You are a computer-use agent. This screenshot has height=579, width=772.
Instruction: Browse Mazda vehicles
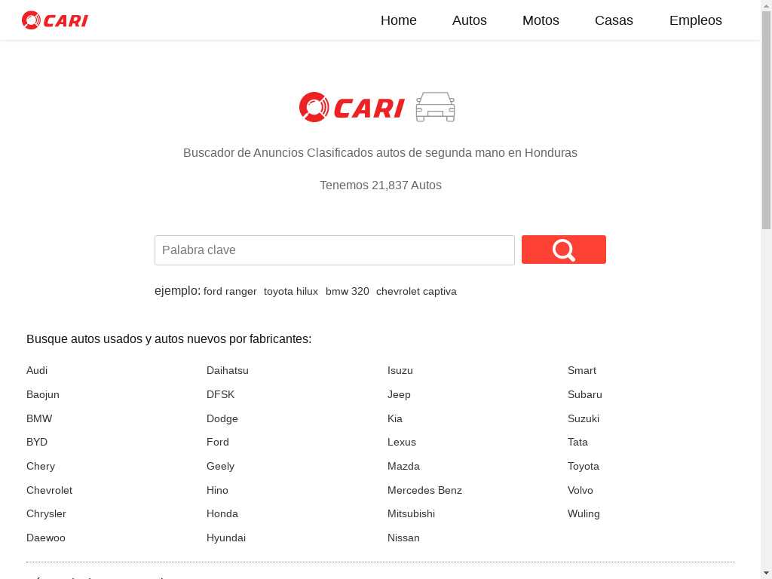point(404,466)
